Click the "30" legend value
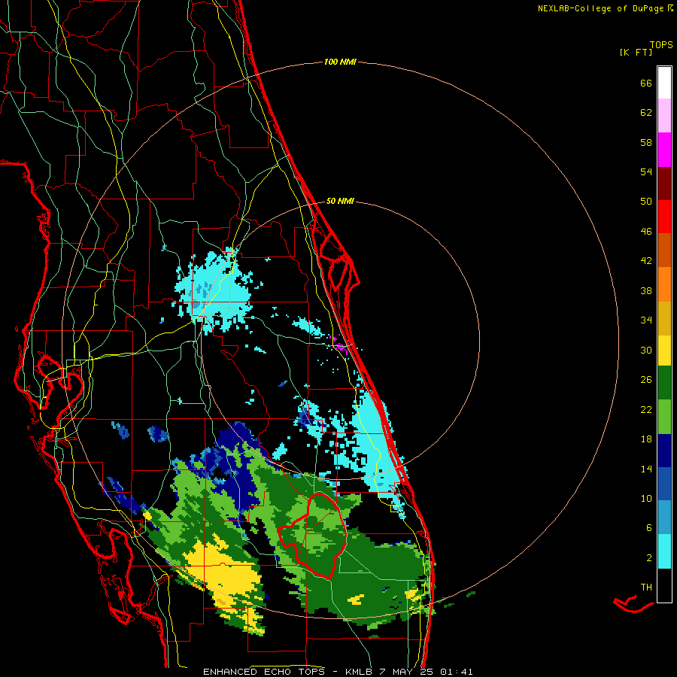677x677 pixels. [646, 350]
